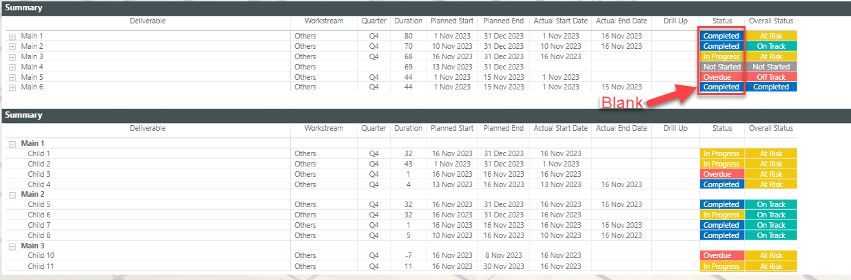Select Main 5 Overdue status cell
Screen dimensions: 851x280
pos(721,77)
